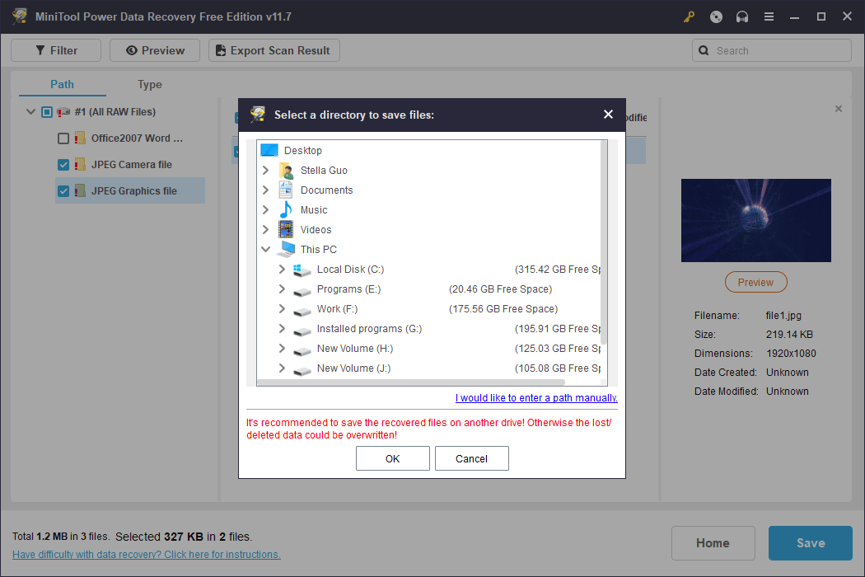The height and width of the screenshot is (577, 865).
Task: Switch to the Path tab
Action: [63, 84]
